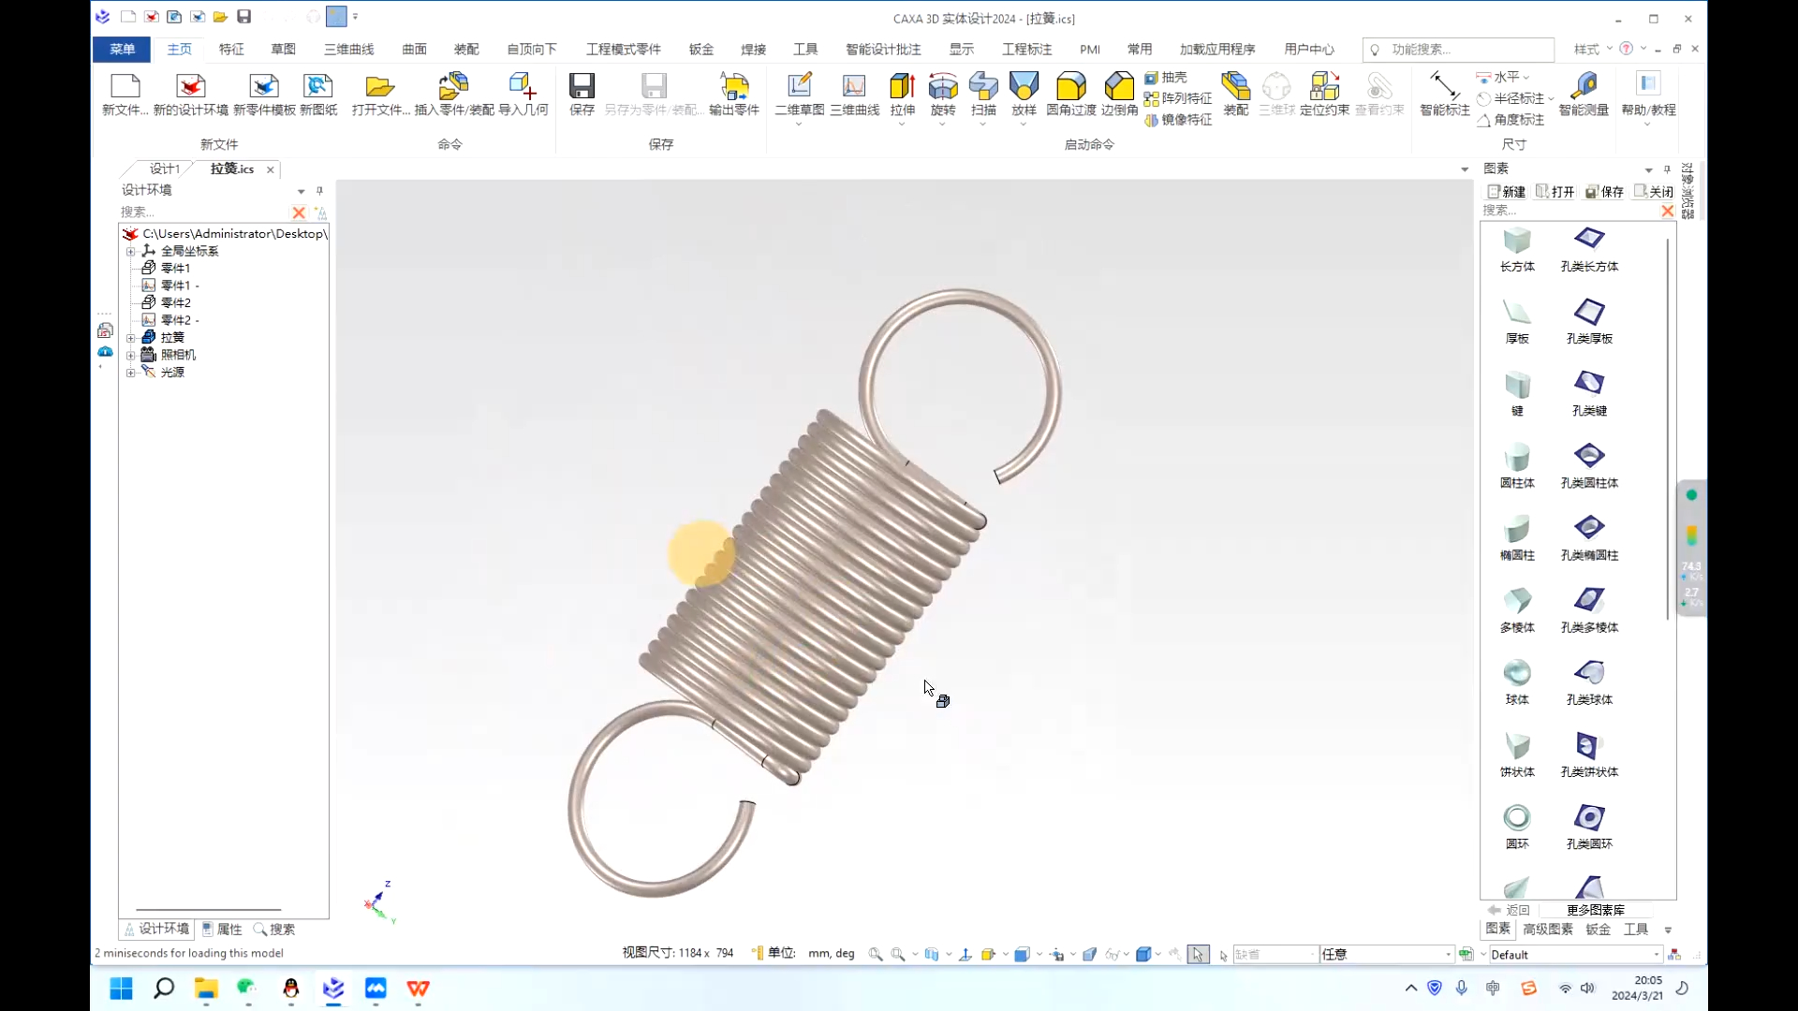This screenshot has width=1798, height=1011.
Task: Open the 设计1 document tab
Action: click(x=165, y=168)
